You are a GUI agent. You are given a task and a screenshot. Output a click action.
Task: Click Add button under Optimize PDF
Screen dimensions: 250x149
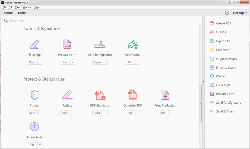click(x=130, y=113)
